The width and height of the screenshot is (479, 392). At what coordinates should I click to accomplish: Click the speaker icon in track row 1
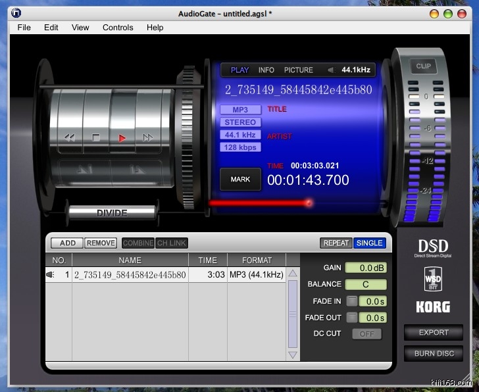tap(50, 275)
